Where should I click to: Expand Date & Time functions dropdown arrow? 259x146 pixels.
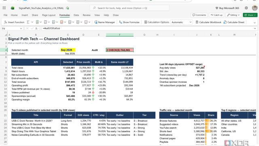[x=65, y=22]
